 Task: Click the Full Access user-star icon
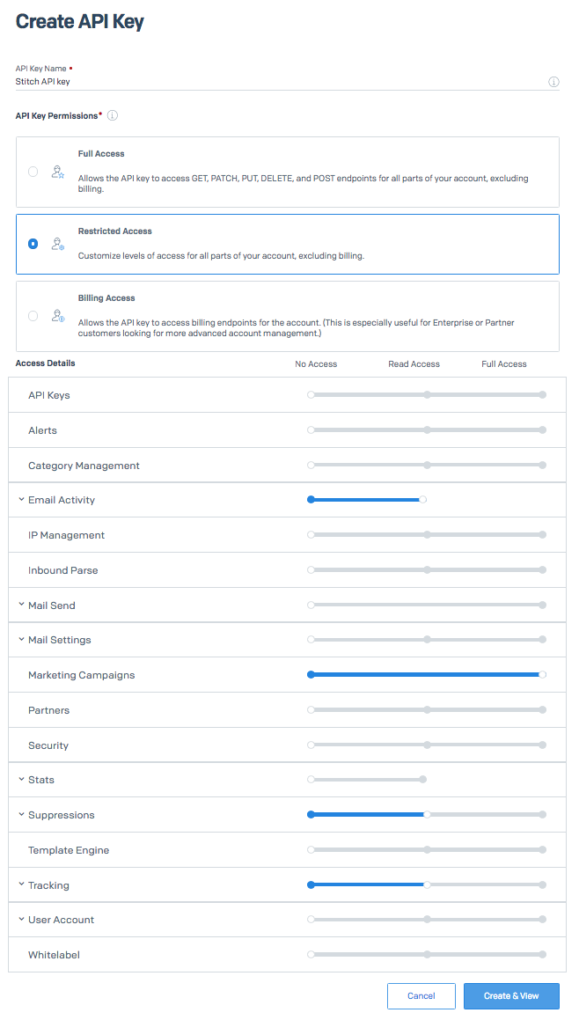tap(57, 172)
